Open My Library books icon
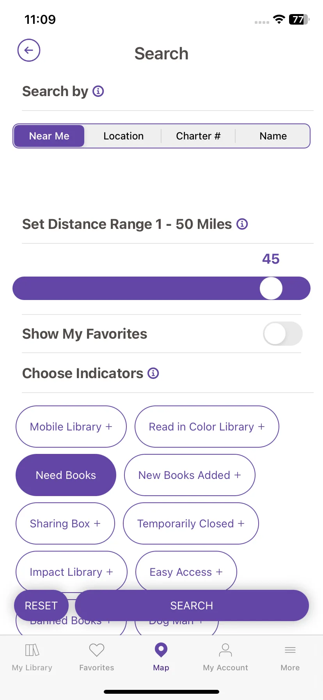 click(x=32, y=650)
